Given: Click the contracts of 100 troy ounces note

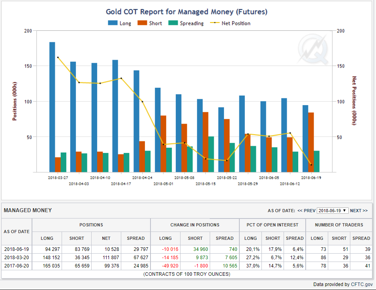Looking at the screenshot, I should (x=187, y=274).
